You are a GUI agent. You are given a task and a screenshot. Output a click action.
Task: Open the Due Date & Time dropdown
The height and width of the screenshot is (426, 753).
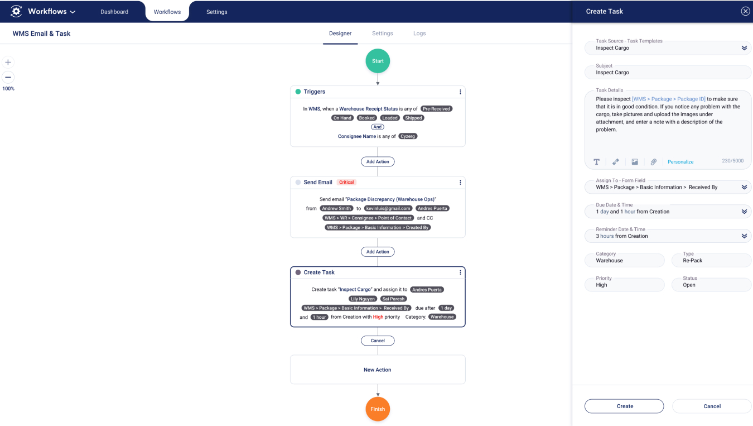click(x=744, y=212)
